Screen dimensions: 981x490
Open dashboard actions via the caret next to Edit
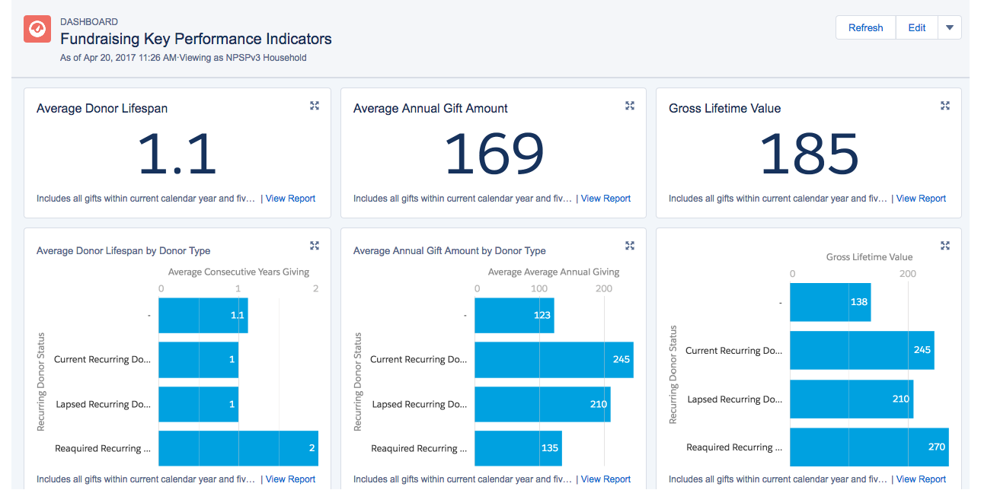click(949, 27)
